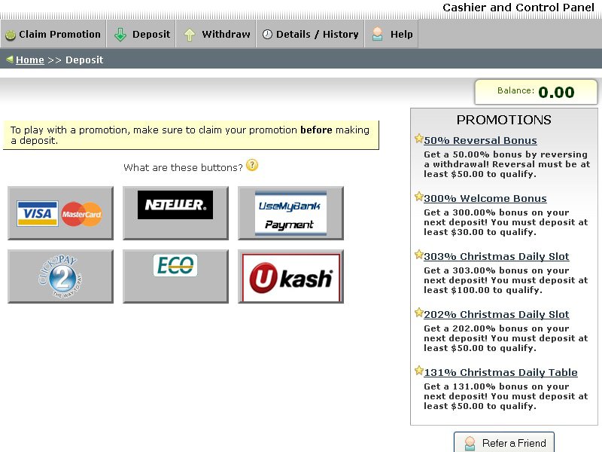Viewport: 602px width, 452px height.
Task: Click the up arrow Withdraw icon
Action: 190,35
